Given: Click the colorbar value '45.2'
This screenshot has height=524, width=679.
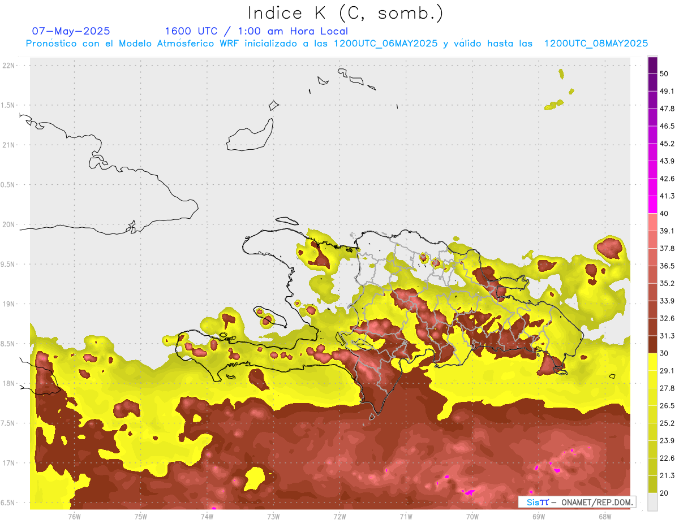Looking at the screenshot, I should [x=667, y=144].
